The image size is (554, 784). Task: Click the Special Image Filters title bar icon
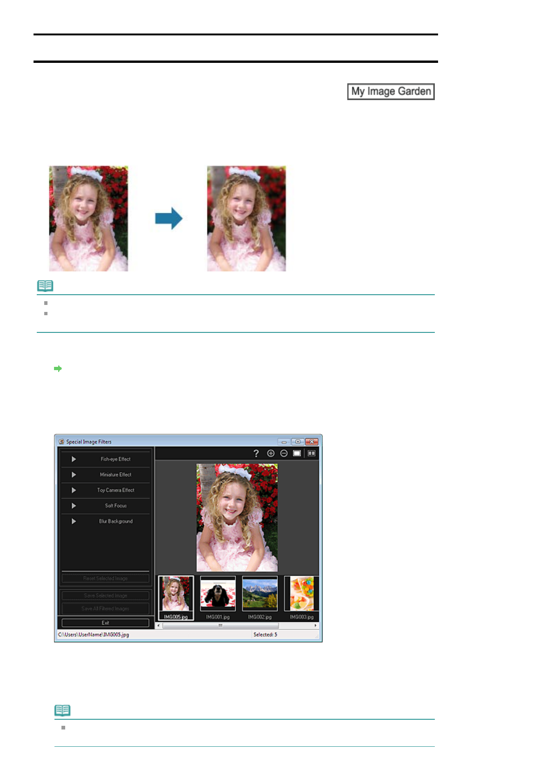click(61, 441)
